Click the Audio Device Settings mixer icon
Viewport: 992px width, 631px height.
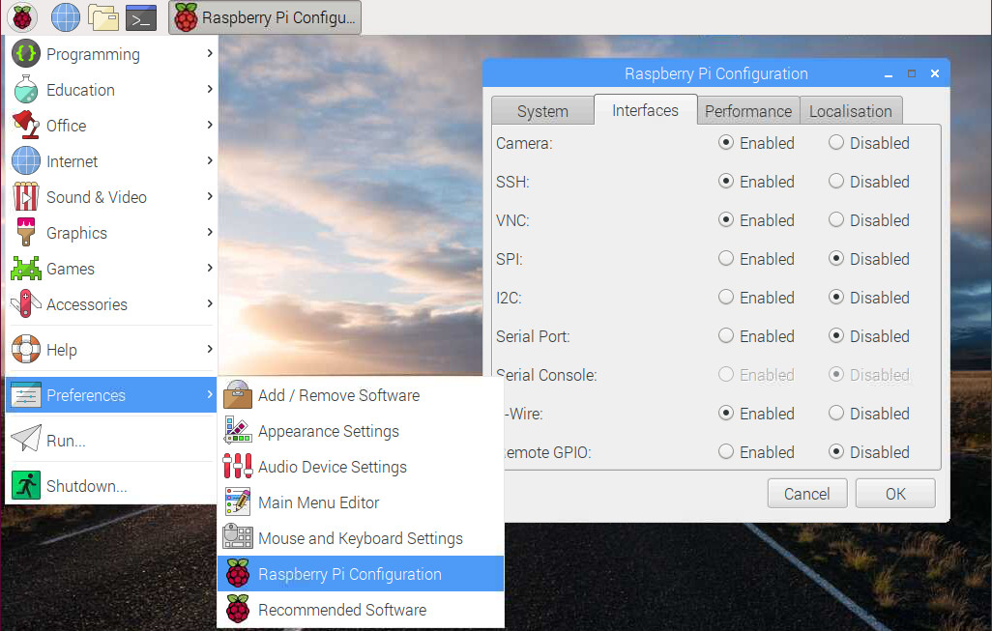click(238, 466)
